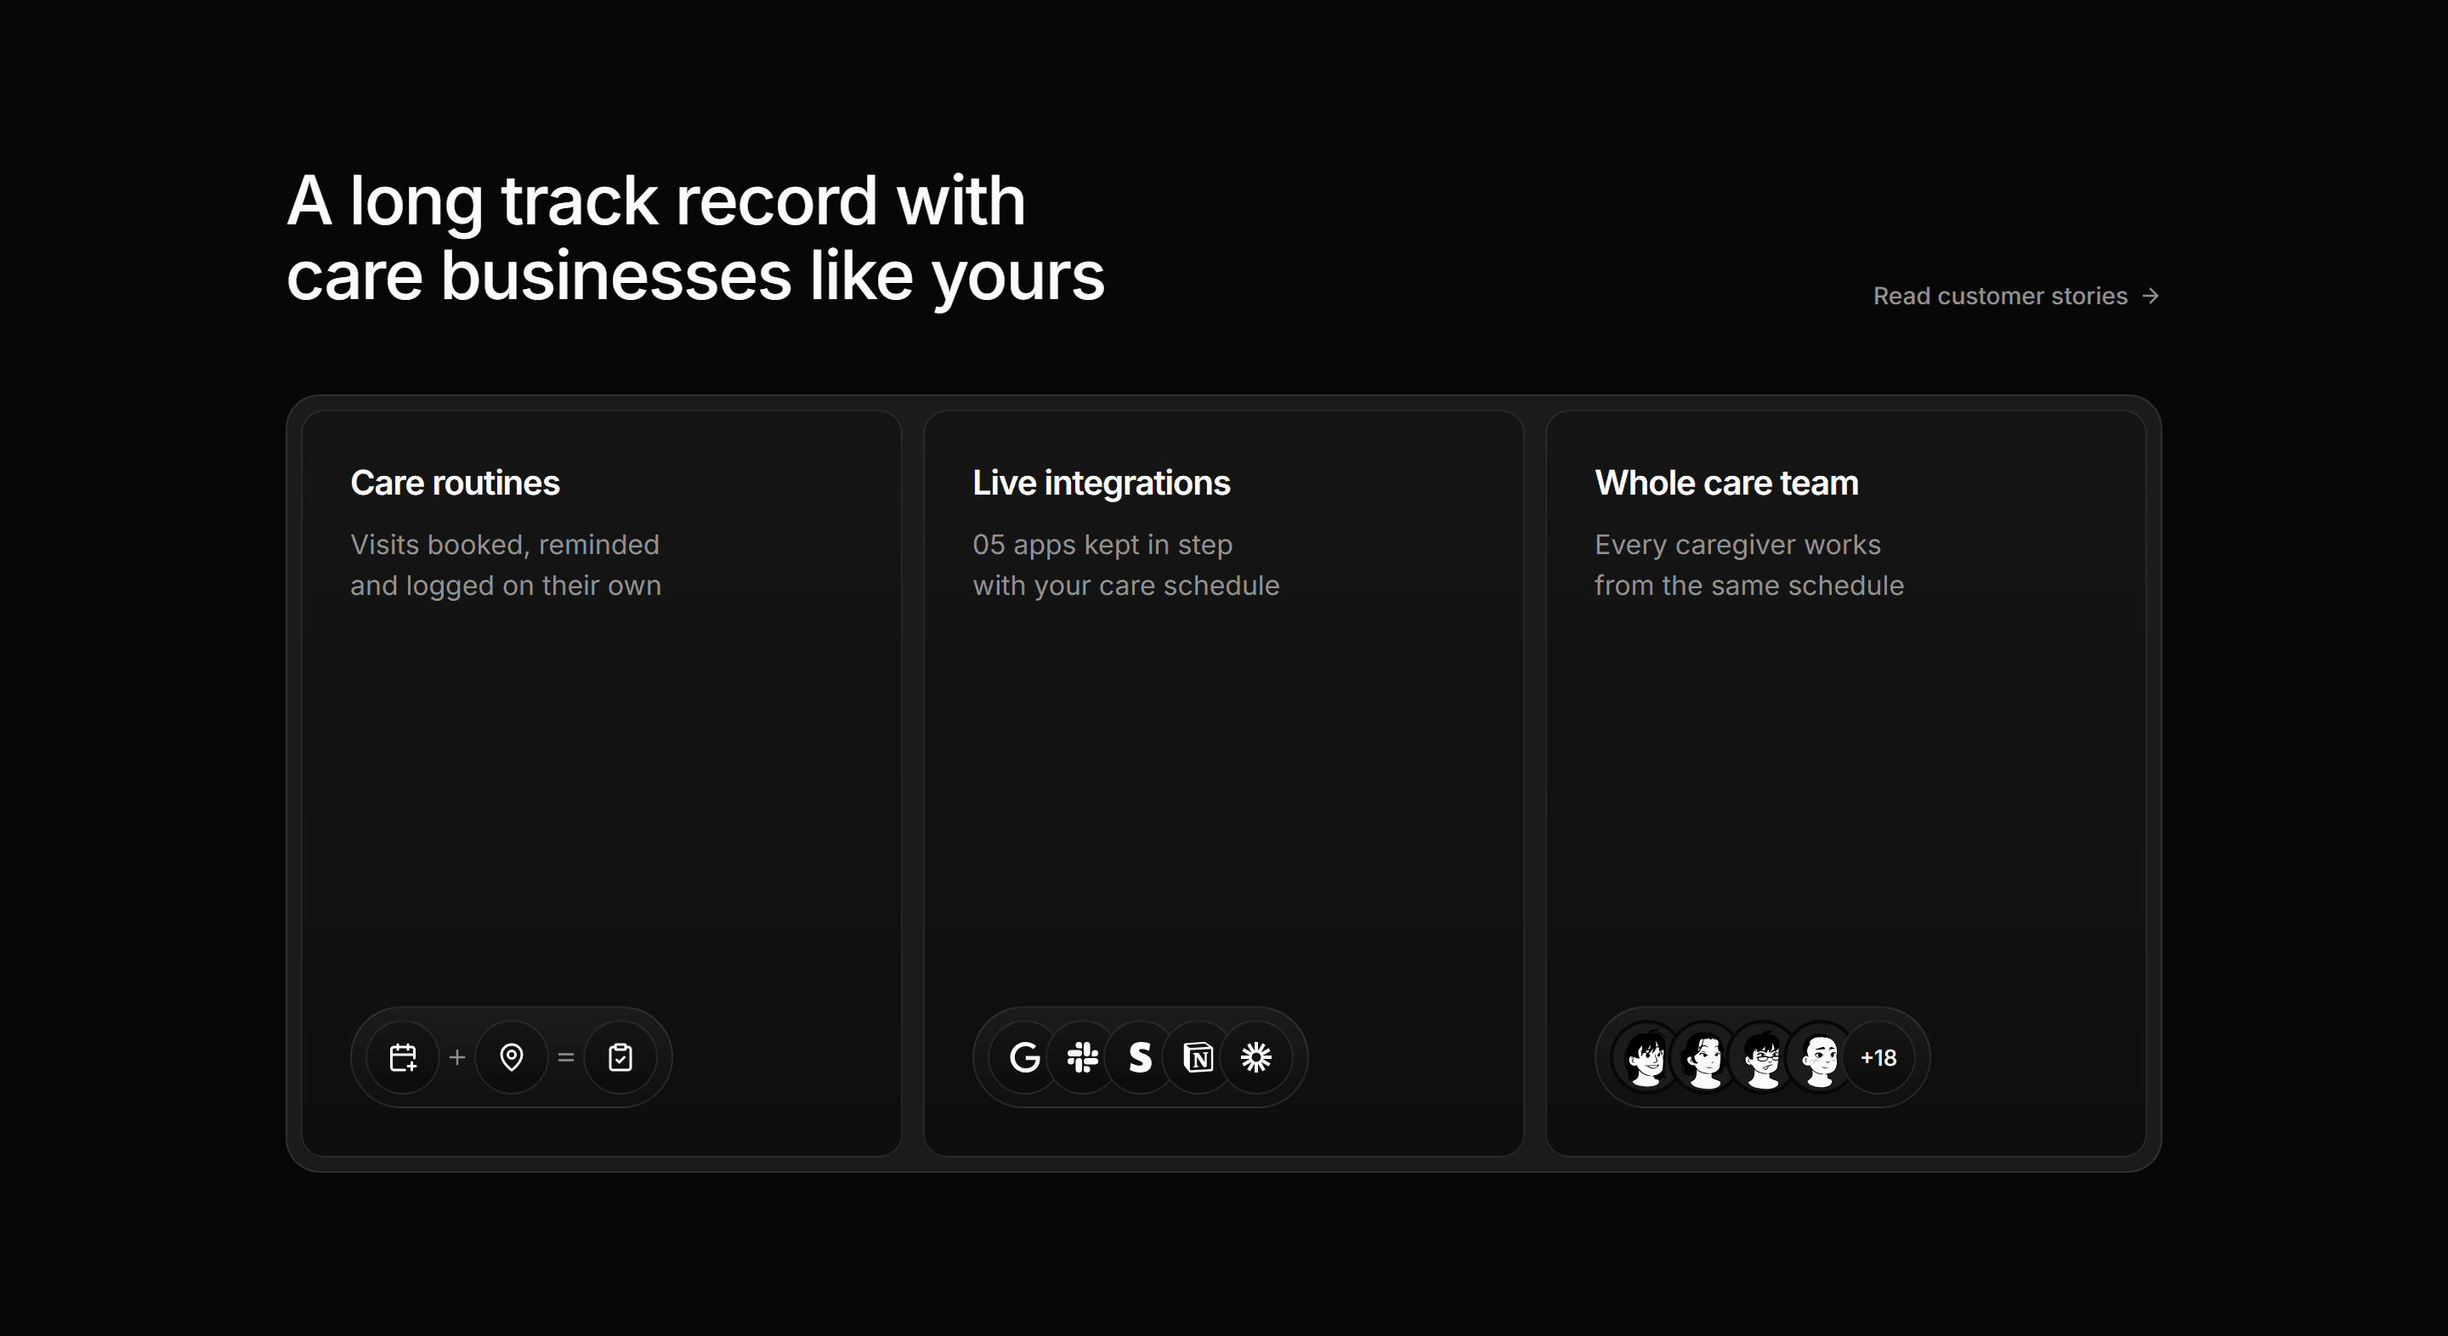Select the bold S app icon
The height and width of the screenshot is (1336, 2448).
pos(1141,1057)
